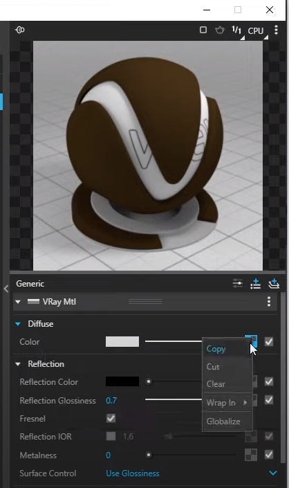Viewport: 289px width, 488px height.
Task: Click the sliders settings icon beside Generic
Action: 238,284
